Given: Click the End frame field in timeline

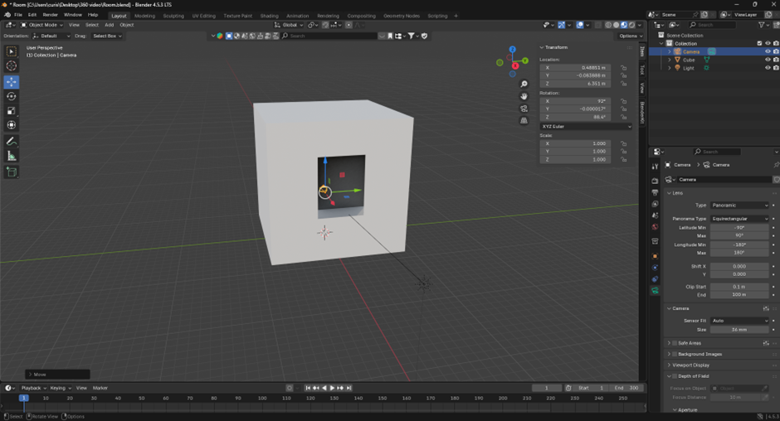Looking at the screenshot, I should point(627,388).
